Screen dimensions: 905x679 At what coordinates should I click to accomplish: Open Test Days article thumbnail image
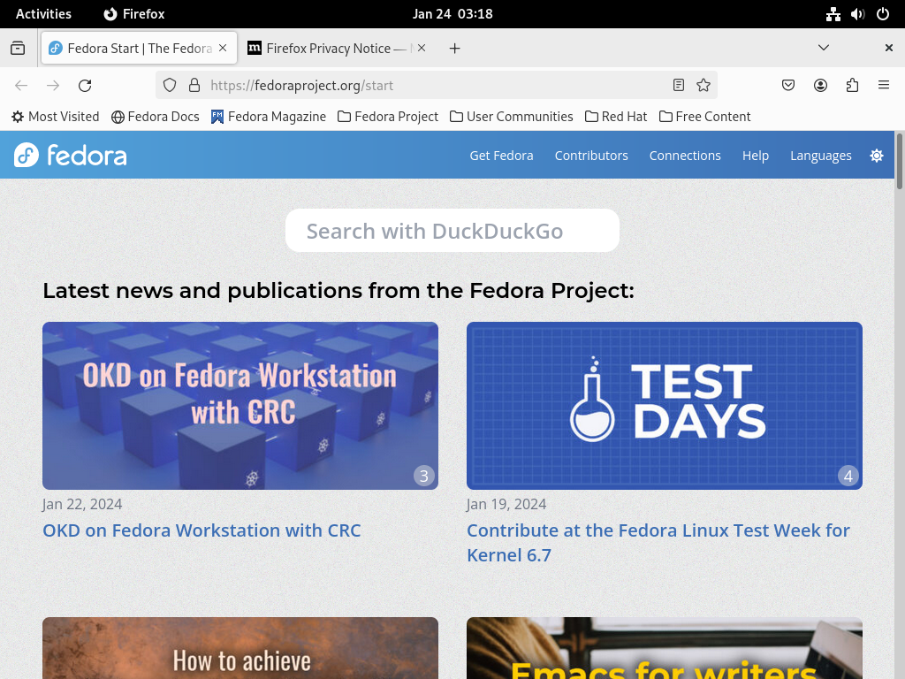click(665, 406)
